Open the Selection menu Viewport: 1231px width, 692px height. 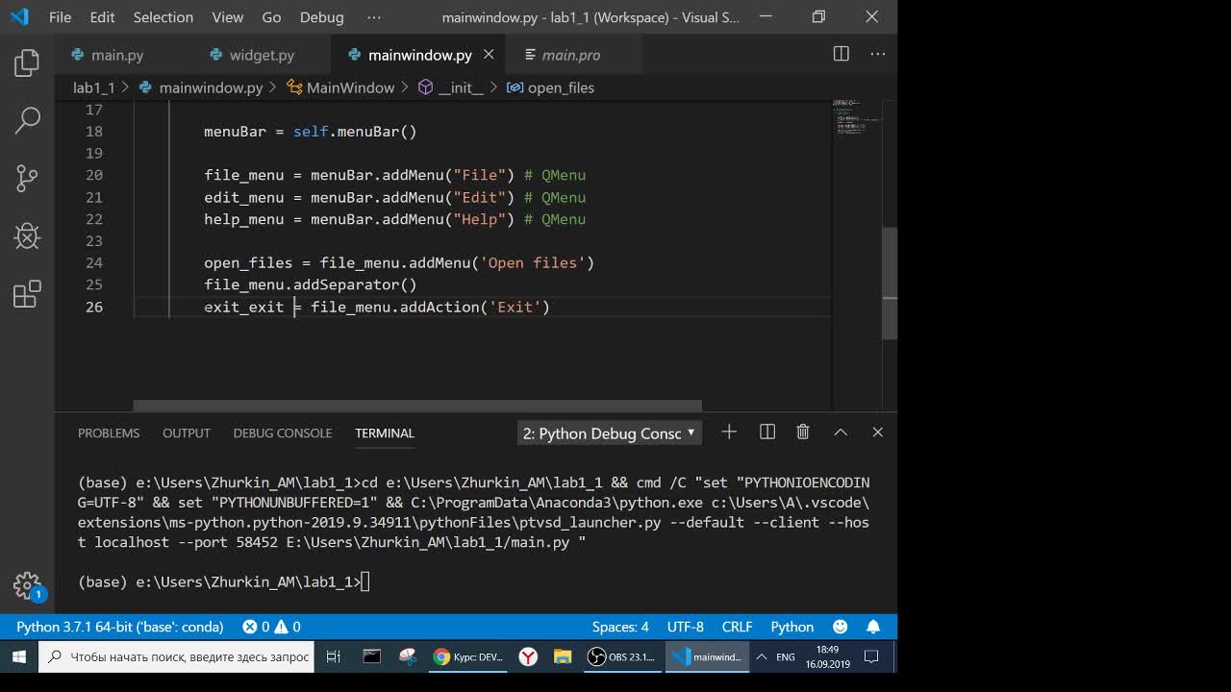click(x=163, y=17)
